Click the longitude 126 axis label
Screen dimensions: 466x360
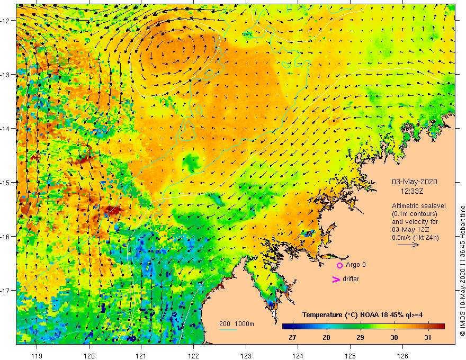[x=402, y=356]
